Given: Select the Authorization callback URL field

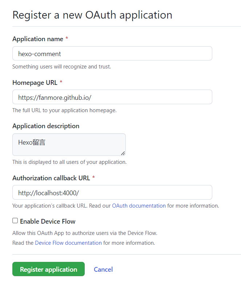Looking at the screenshot, I should [112, 192].
